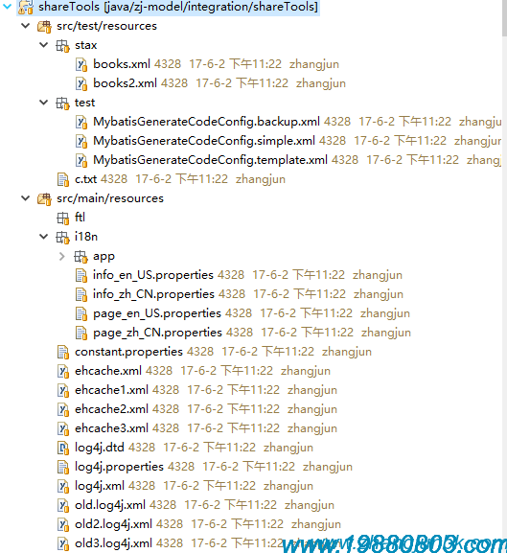Click the info_en_US.properties file icon
507x553 pixels.
click(x=81, y=275)
